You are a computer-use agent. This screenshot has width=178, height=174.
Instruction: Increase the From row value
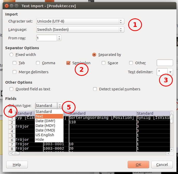click(59, 37)
